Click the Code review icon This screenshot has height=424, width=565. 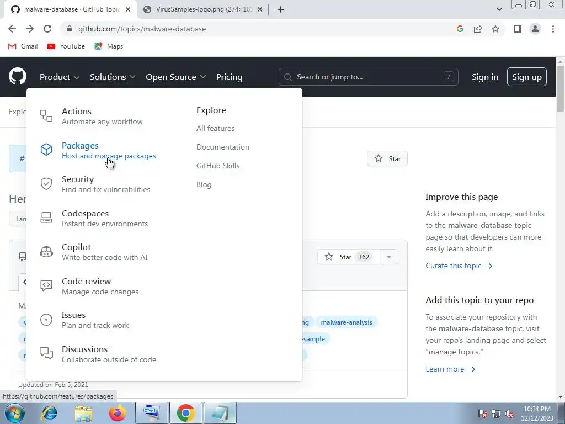pyautogui.click(x=46, y=286)
